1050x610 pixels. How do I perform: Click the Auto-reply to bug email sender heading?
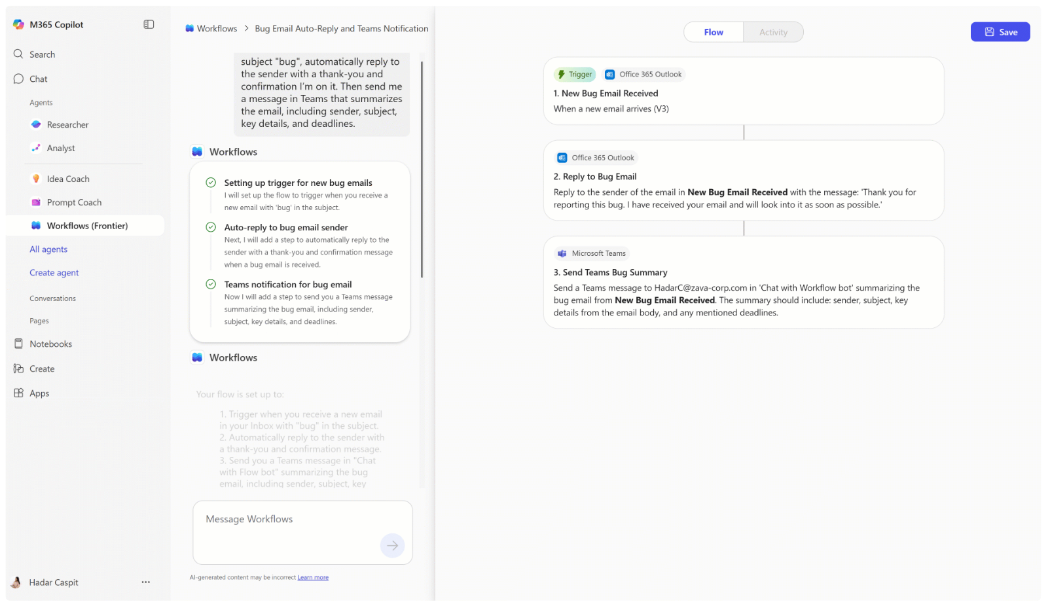click(286, 228)
